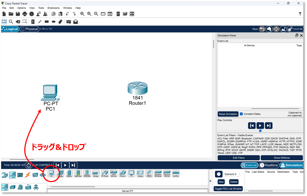Image resolution: width=307 pixels, height=196 pixels.
Task: Select the Home subcategory icon
Action: [x=13, y=187]
